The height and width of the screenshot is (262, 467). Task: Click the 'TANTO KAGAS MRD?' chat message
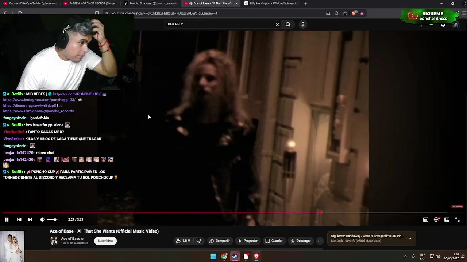click(x=46, y=132)
